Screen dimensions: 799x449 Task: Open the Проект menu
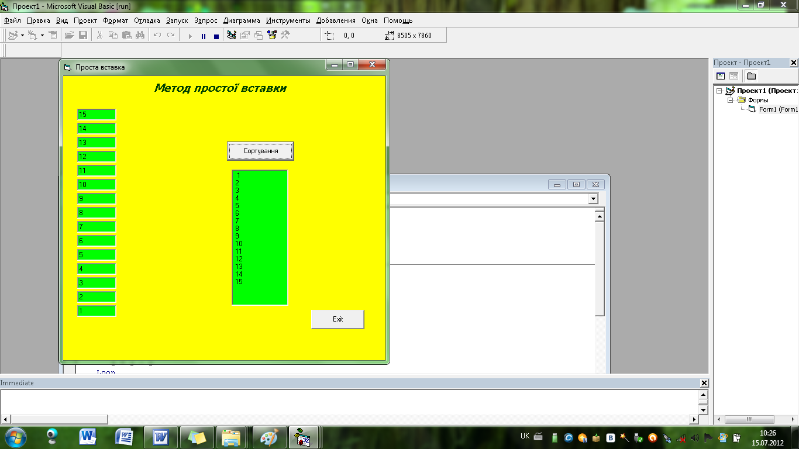85,20
